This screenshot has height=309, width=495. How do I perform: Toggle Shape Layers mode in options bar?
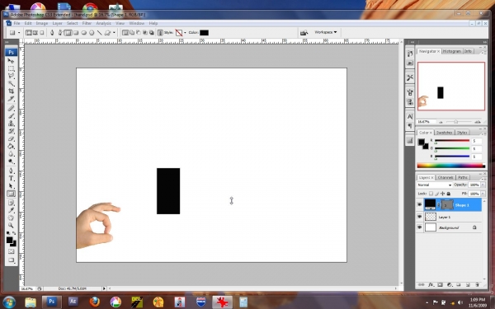29,32
